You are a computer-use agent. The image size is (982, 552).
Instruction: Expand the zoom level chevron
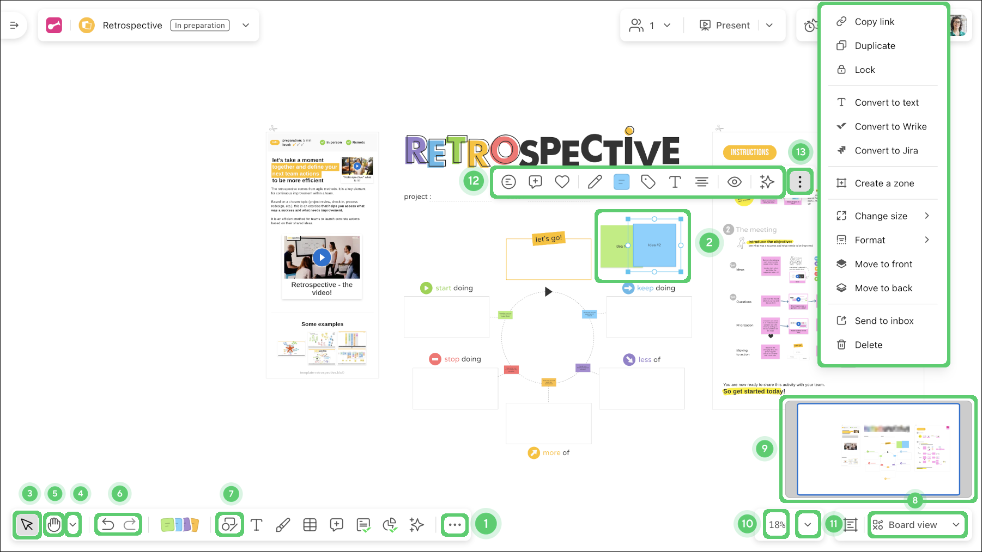point(808,524)
